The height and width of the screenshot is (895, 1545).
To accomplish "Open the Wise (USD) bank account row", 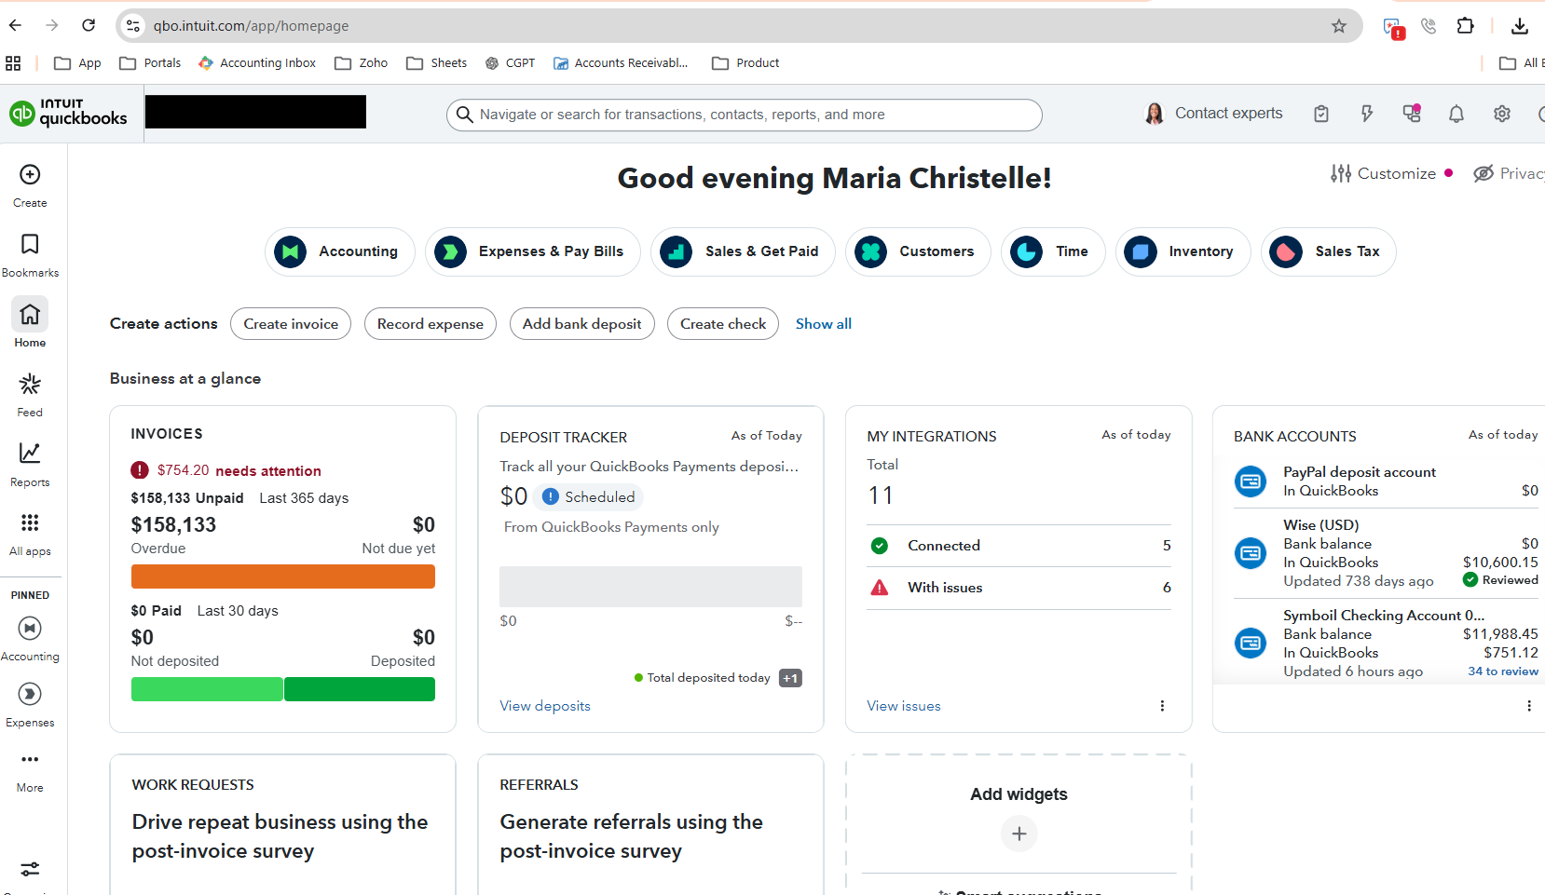I will (x=1386, y=553).
